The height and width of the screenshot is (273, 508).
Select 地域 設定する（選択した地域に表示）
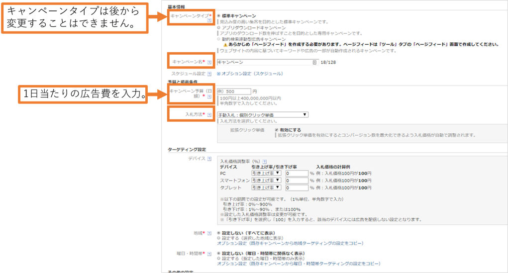[x=219, y=238]
